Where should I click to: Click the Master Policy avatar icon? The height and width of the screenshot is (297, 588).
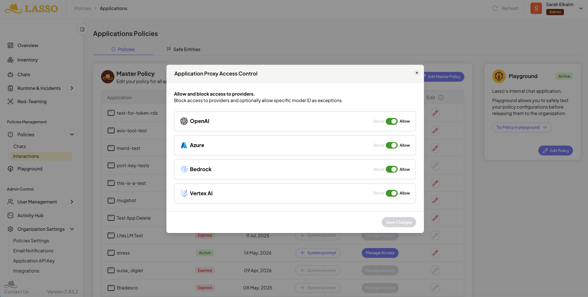(108, 77)
